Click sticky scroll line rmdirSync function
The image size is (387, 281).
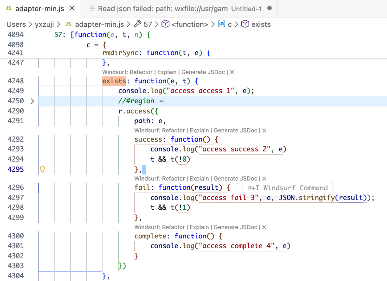point(156,53)
